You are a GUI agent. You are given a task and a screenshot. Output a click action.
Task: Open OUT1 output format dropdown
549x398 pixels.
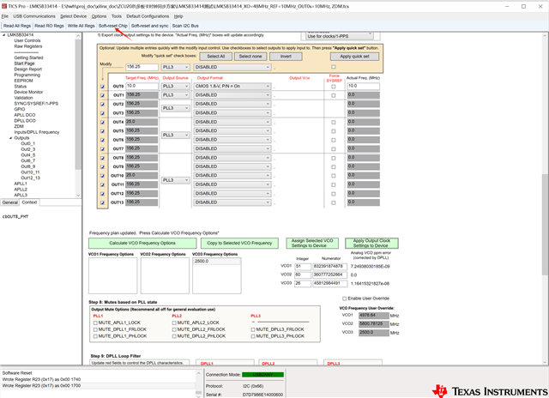coord(232,95)
